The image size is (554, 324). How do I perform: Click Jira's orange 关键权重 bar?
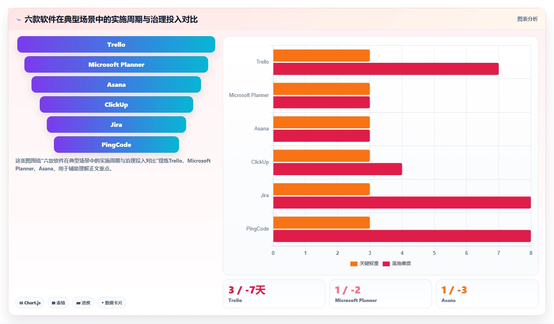click(x=321, y=189)
